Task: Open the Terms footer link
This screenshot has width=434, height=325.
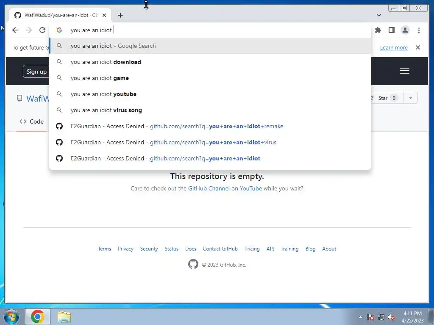Action: [x=104, y=249]
